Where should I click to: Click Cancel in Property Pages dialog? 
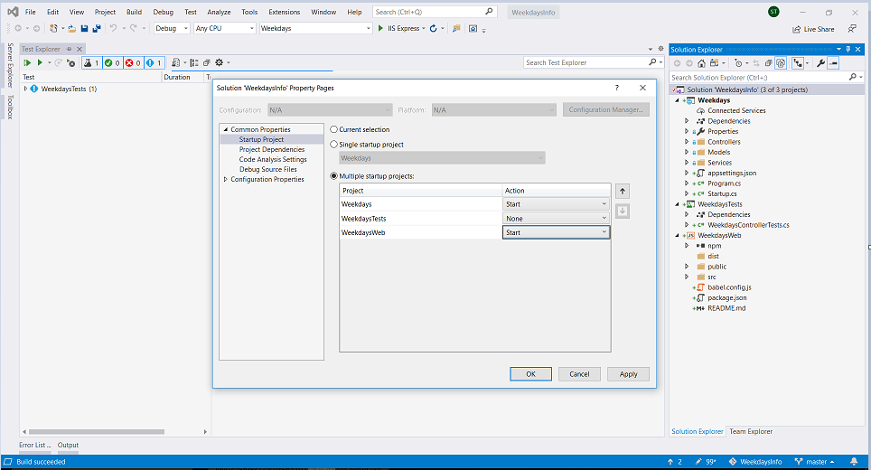579,374
